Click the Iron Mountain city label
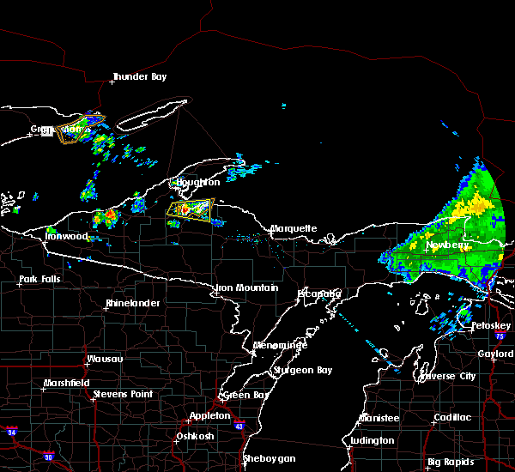Image resolution: width=515 pixels, height=472 pixels. (247, 288)
